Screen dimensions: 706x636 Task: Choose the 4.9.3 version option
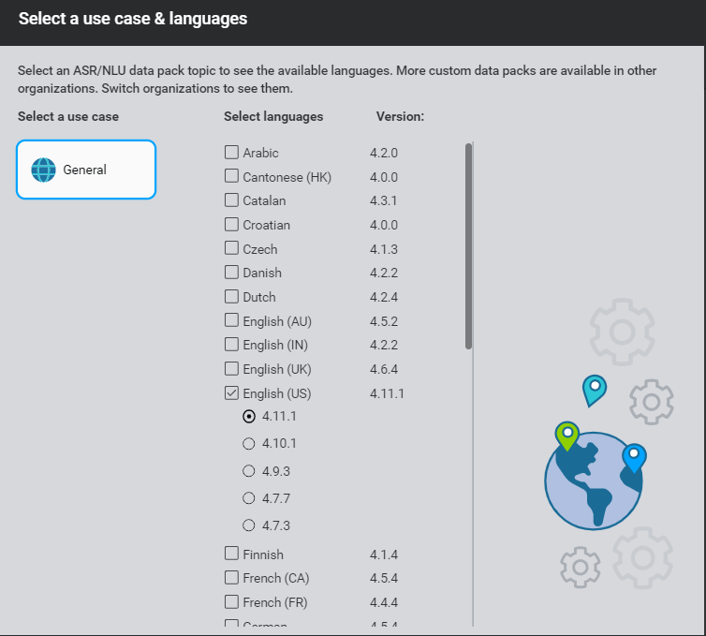[x=249, y=470]
